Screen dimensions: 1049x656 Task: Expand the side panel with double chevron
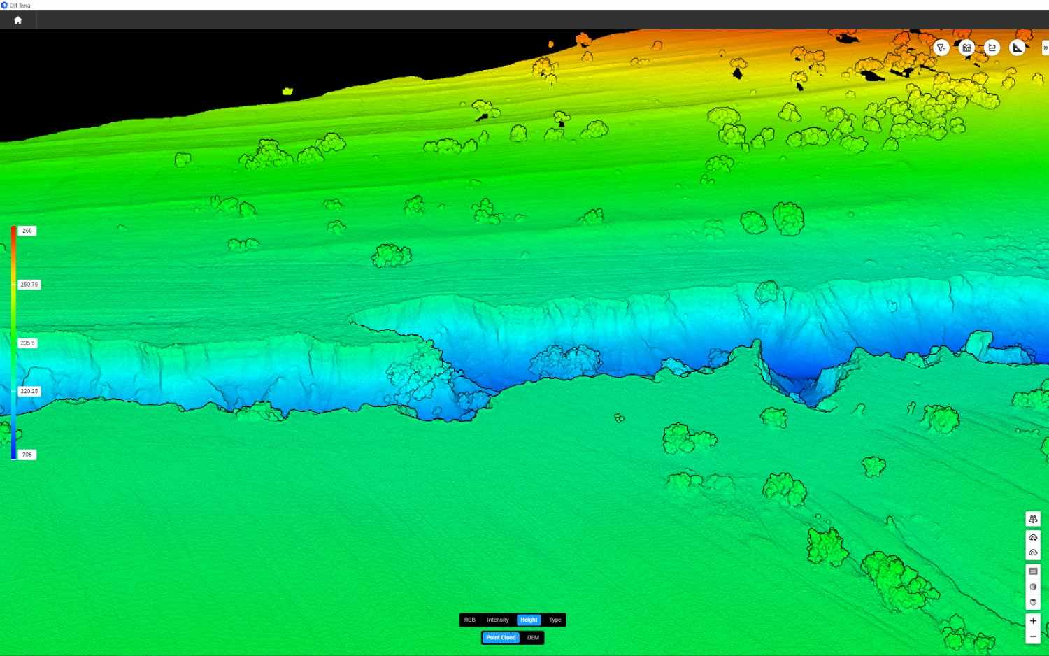[1045, 48]
